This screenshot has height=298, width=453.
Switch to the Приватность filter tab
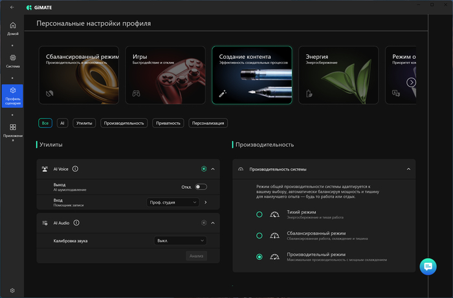pos(168,123)
